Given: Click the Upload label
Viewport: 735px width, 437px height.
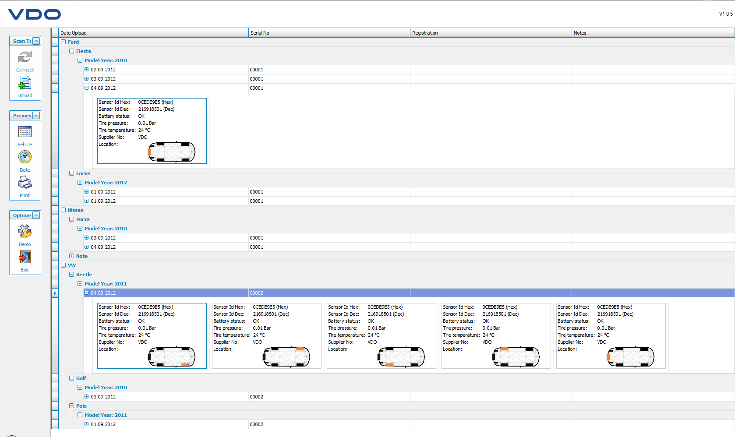Looking at the screenshot, I should [x=25, y=95].
